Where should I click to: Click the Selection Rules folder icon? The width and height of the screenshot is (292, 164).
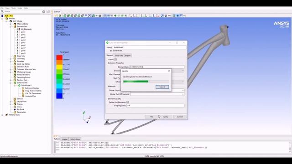[x=15, y=67]
